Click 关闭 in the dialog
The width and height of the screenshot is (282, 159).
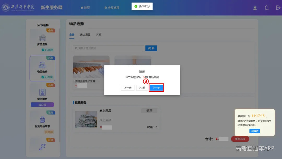click(x=142, y=88)
